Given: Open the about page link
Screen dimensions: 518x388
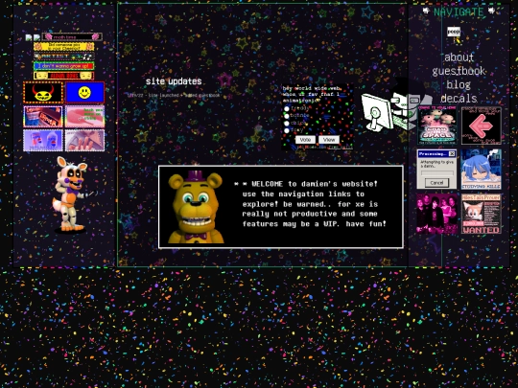Looking at the screenshot, I should coord(459,57).
